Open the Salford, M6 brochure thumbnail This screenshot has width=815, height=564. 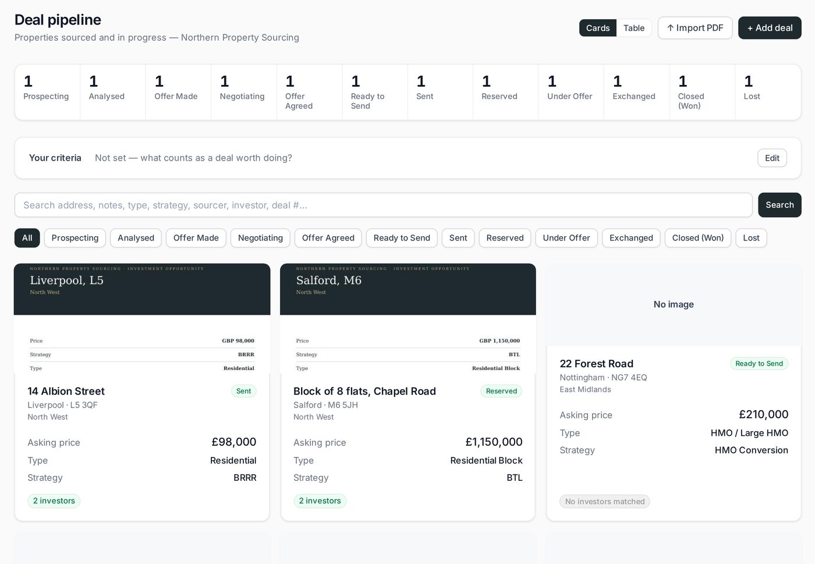click(408, 318)
